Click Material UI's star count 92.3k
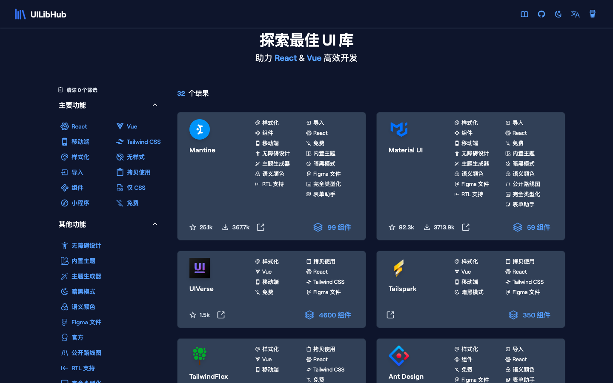 pos(401,227)
